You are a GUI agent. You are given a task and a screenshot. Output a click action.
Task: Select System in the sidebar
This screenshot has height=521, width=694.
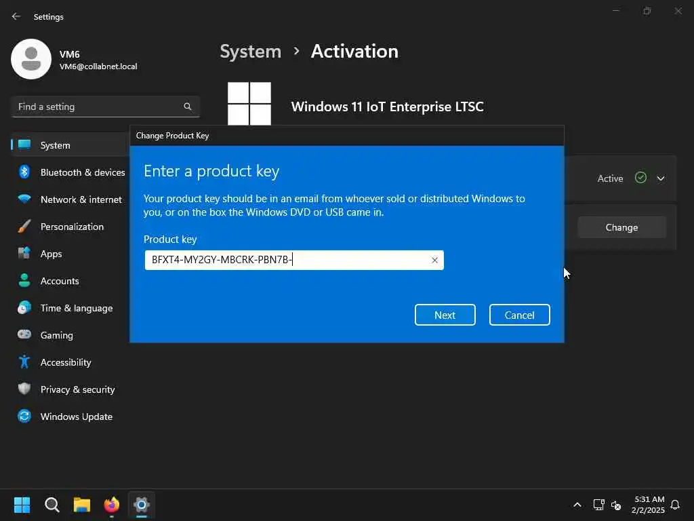pyautogui.click(x=70, y=145)
